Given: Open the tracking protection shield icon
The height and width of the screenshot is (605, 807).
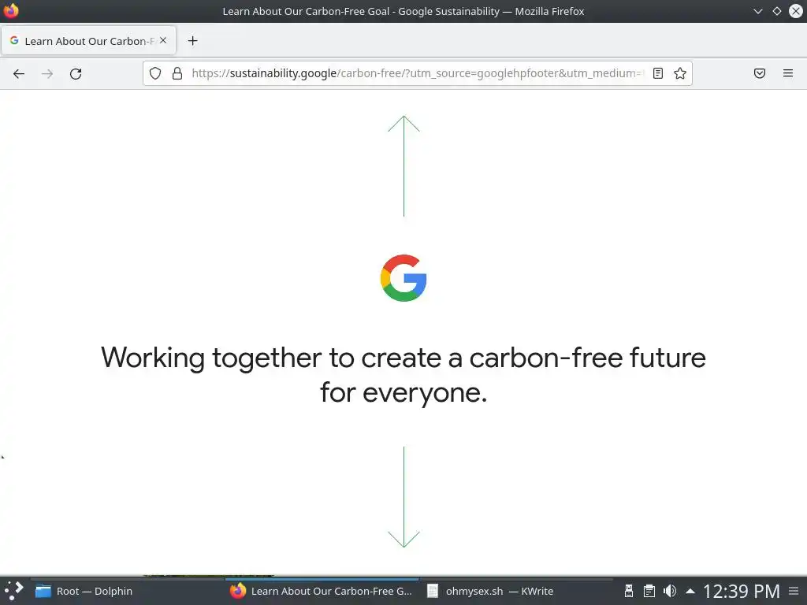Looking at the screenshot, I should click(x=155, y=73).
